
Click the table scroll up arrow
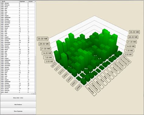click(x=35, y=1)
